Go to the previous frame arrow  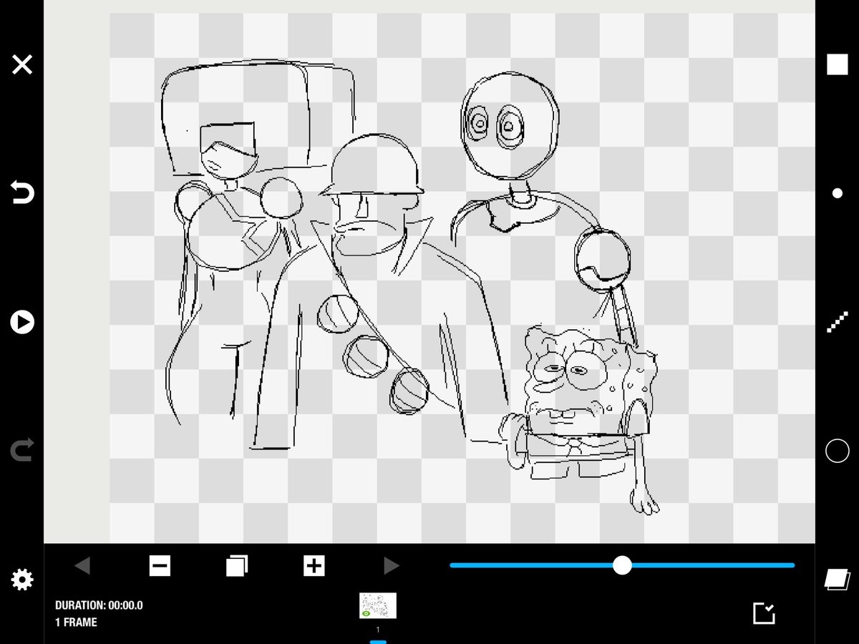(82, 566)
